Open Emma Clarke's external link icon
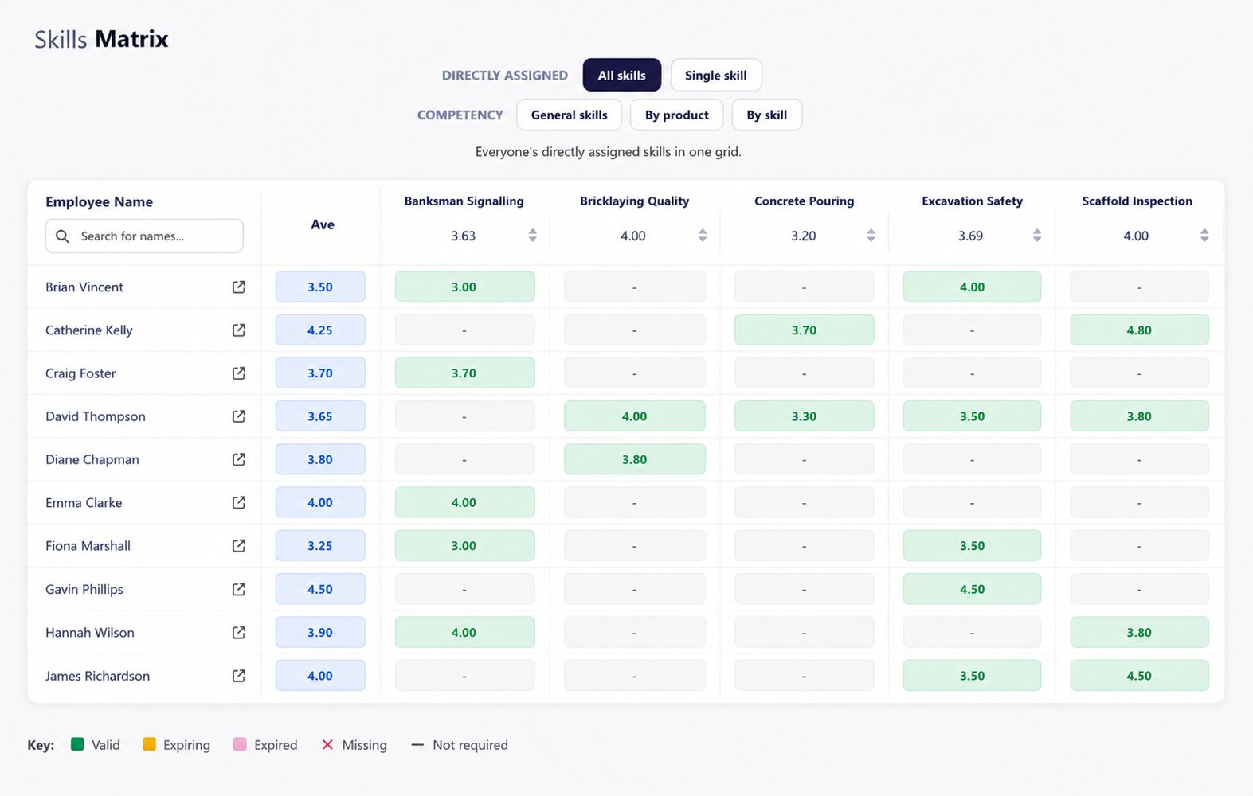 (x=238, y=503)
